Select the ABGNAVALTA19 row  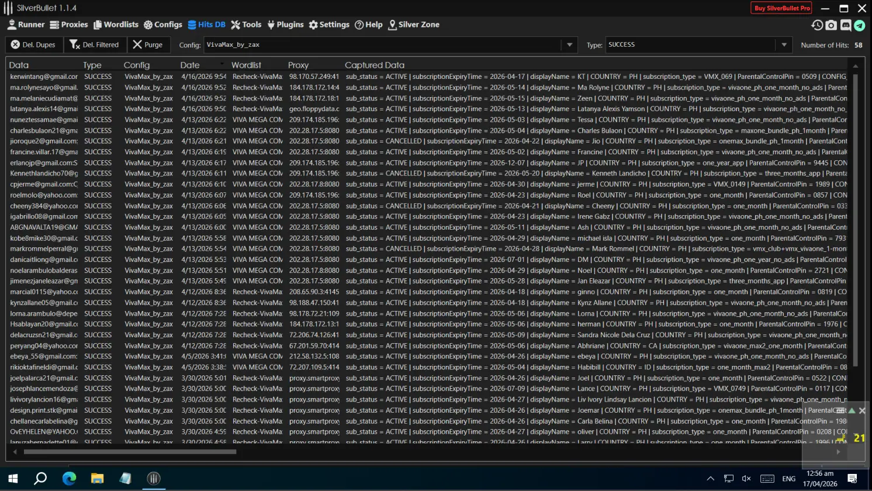point(428,227)
